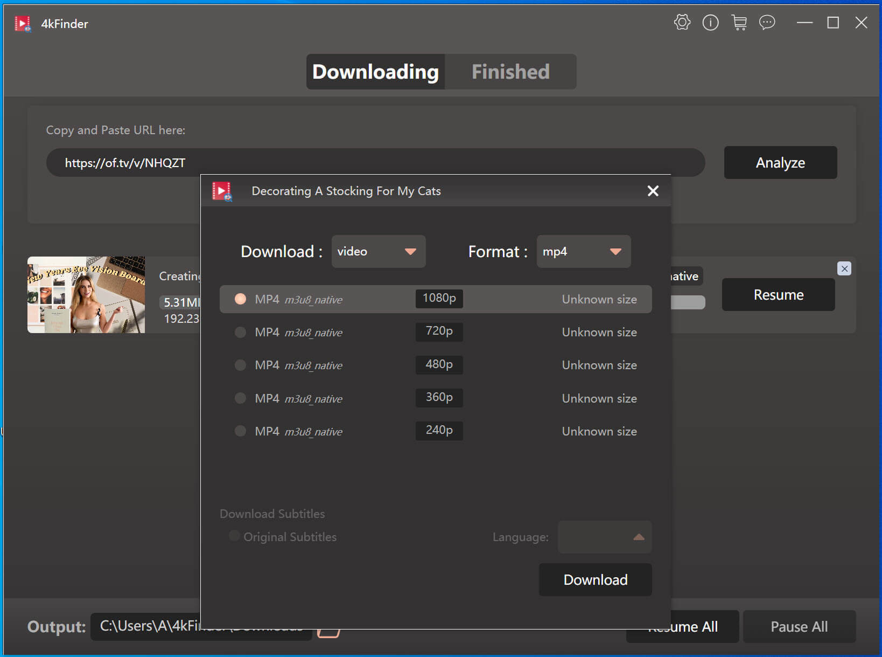This screenshot has height=657, width=882.
Task: Select the 720p MP4 radio button
Action: (241, 332)
